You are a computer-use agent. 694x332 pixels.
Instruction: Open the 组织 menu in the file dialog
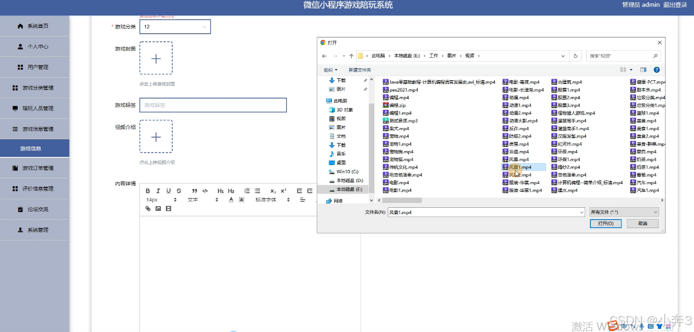pos(330,70)
